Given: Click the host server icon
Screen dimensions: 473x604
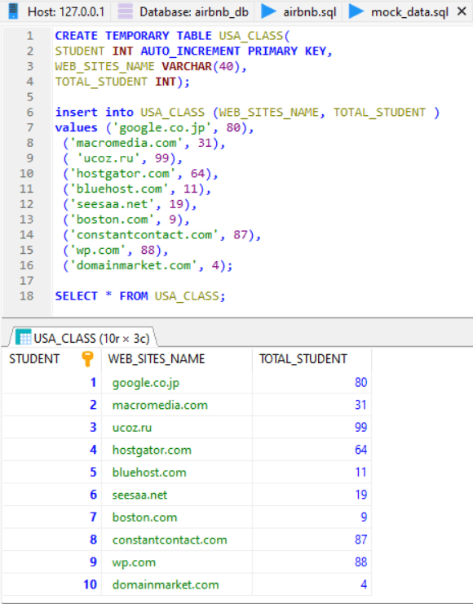Looking at the screenshot, I should click(13, 11).
